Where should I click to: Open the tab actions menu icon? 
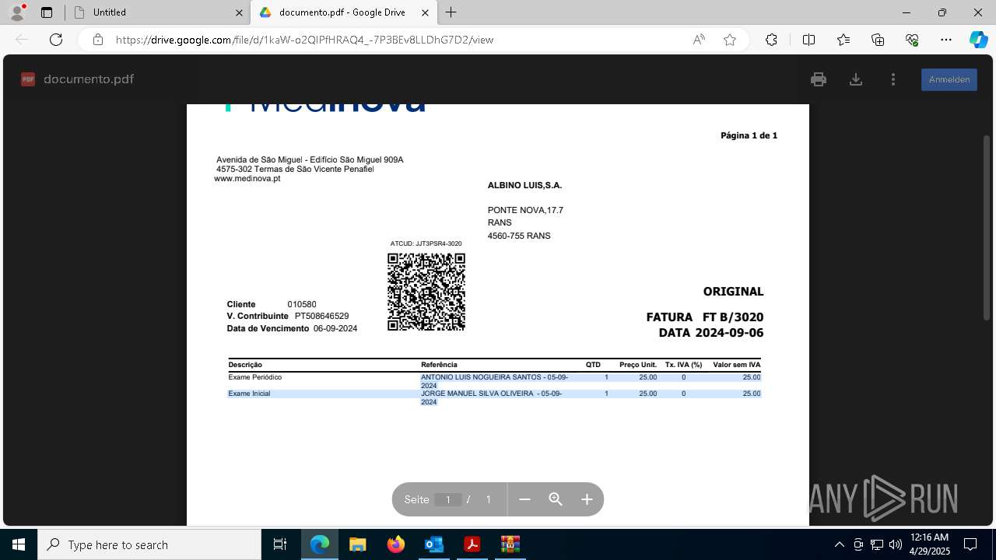pos(47,12)
